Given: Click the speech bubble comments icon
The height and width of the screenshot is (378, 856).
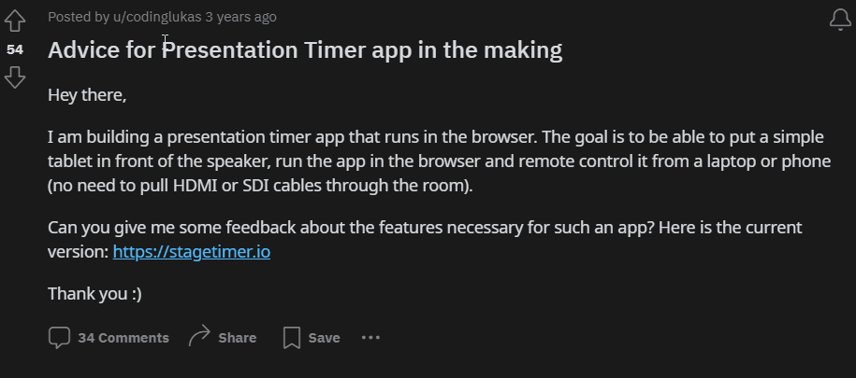Looking at the screenshot, I should point(59,338).
